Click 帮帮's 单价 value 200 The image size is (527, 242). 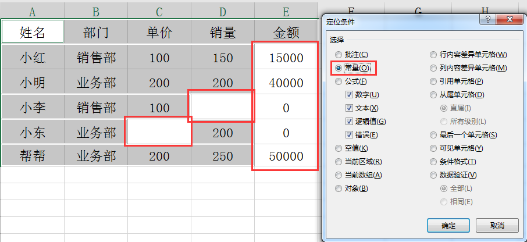click(x=159, y=156)
